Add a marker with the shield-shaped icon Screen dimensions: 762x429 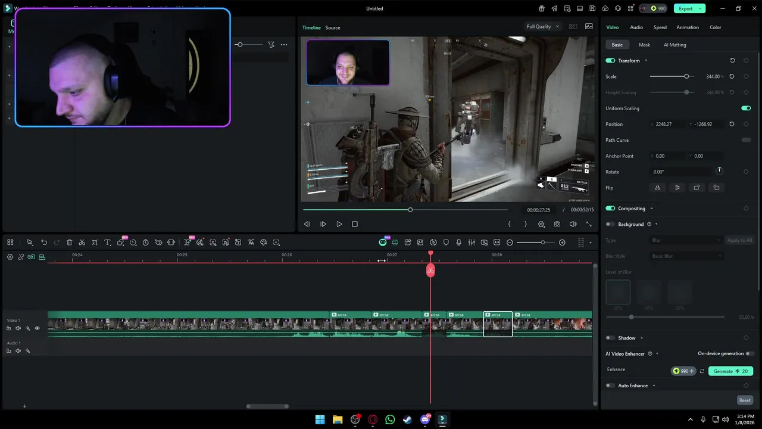click(x=446, y=243)
